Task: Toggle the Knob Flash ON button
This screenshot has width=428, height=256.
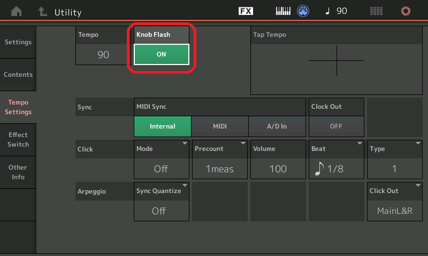Action: tap(161, 54)
